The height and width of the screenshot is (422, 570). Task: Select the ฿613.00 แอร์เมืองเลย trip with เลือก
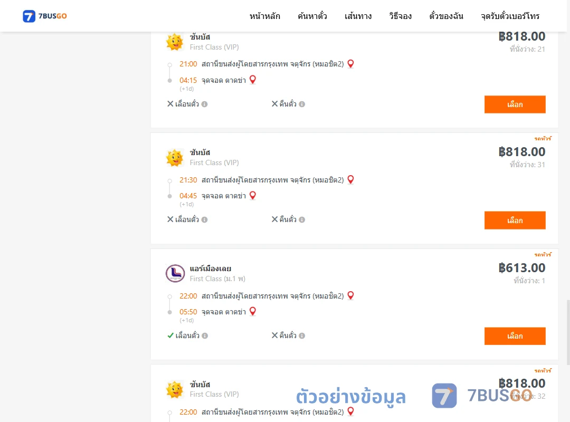pyautogui.click(x=515, y=336)
